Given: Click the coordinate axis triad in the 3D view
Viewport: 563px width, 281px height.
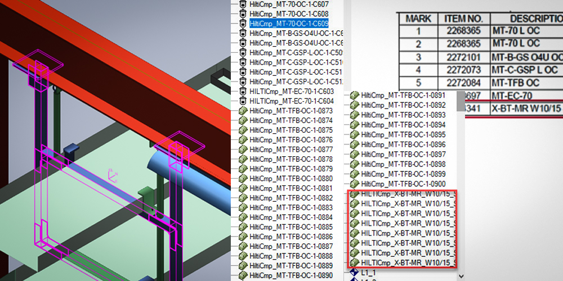Looking at the screenshot, I should coord(113,175).
